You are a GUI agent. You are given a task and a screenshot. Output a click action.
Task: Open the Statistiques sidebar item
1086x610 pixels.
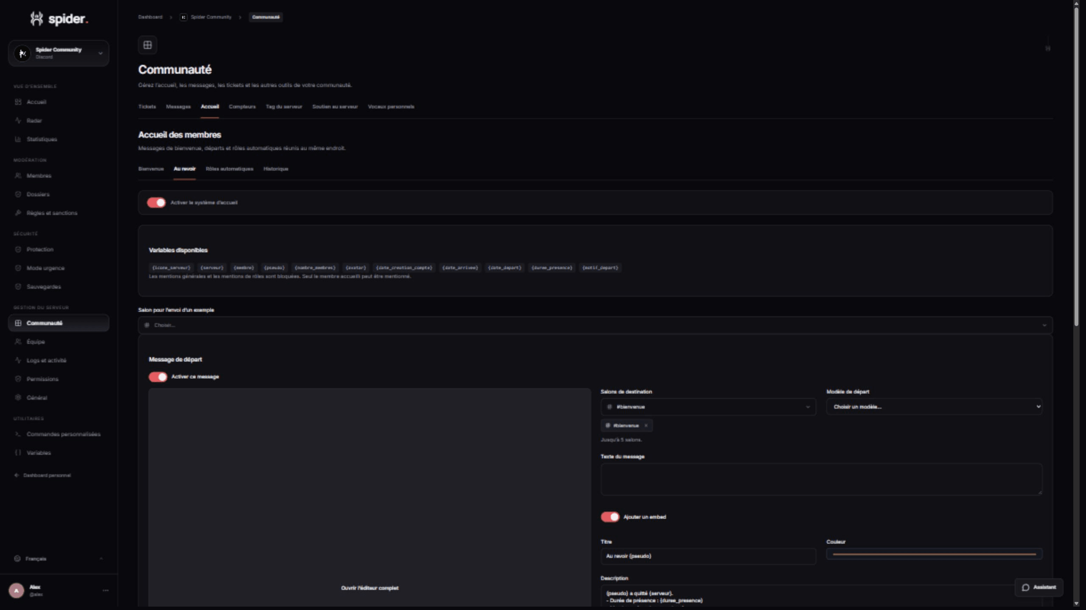coord(59,139)
